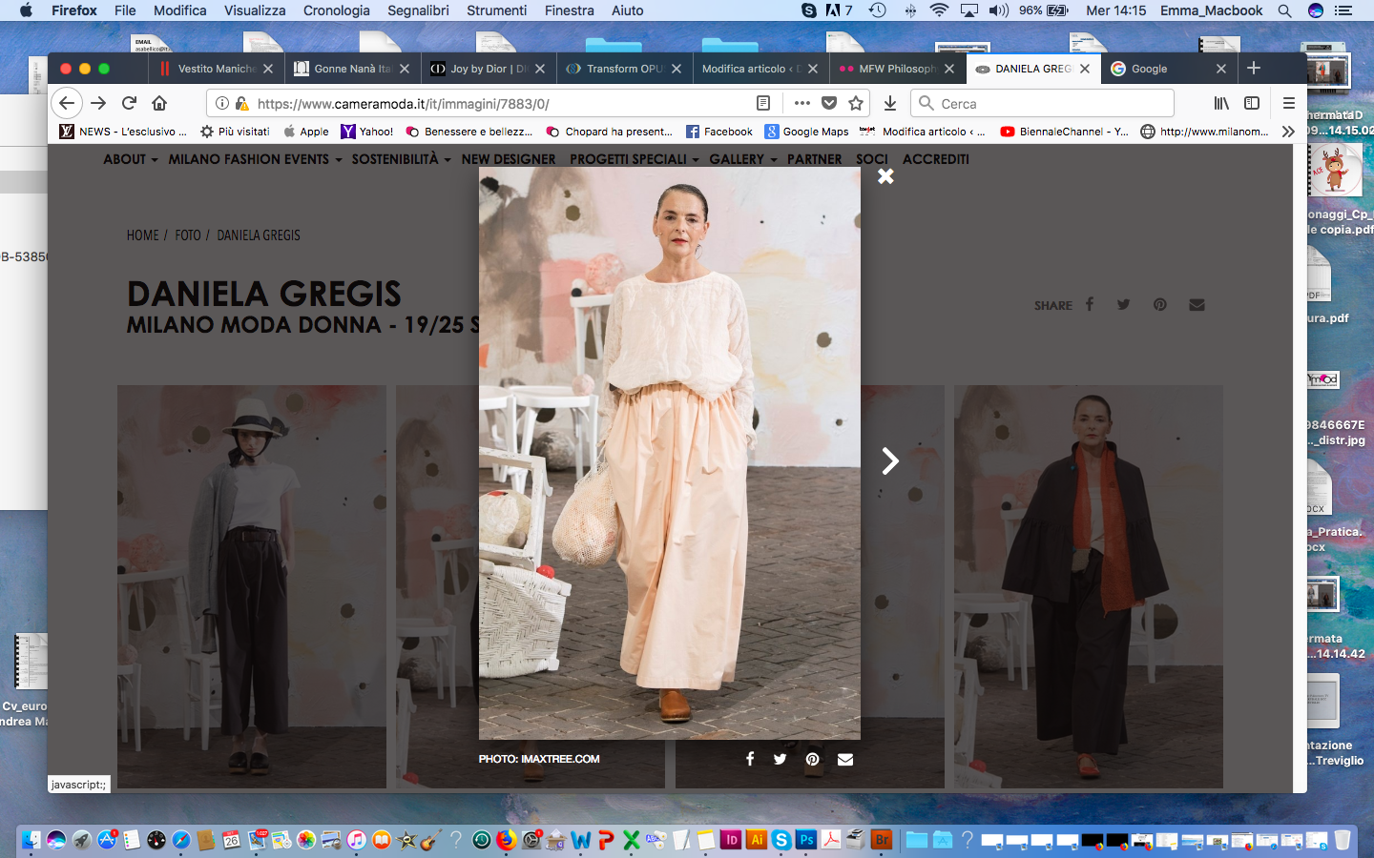1374x858 pixels.
Task: Click the page's email icon beside SHARE
Action: coord(1197,304)
